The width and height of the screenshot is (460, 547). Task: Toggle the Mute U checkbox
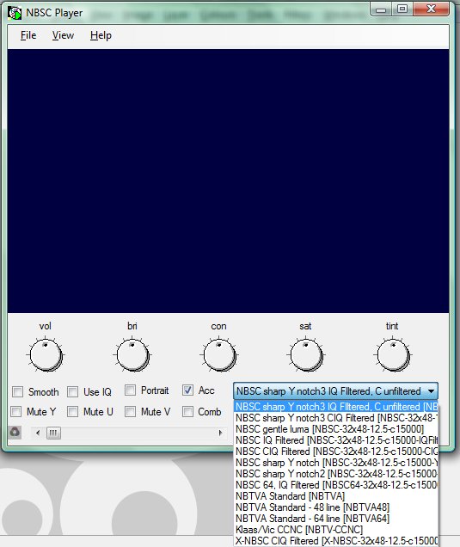pyautogui.click(x=73, y=412)
